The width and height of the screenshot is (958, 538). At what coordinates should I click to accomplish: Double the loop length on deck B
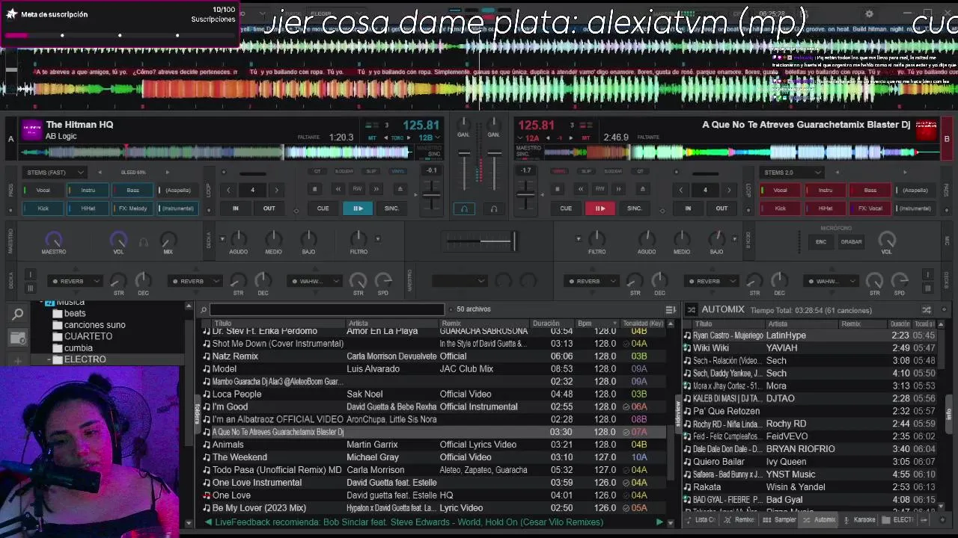pos(728,190)
